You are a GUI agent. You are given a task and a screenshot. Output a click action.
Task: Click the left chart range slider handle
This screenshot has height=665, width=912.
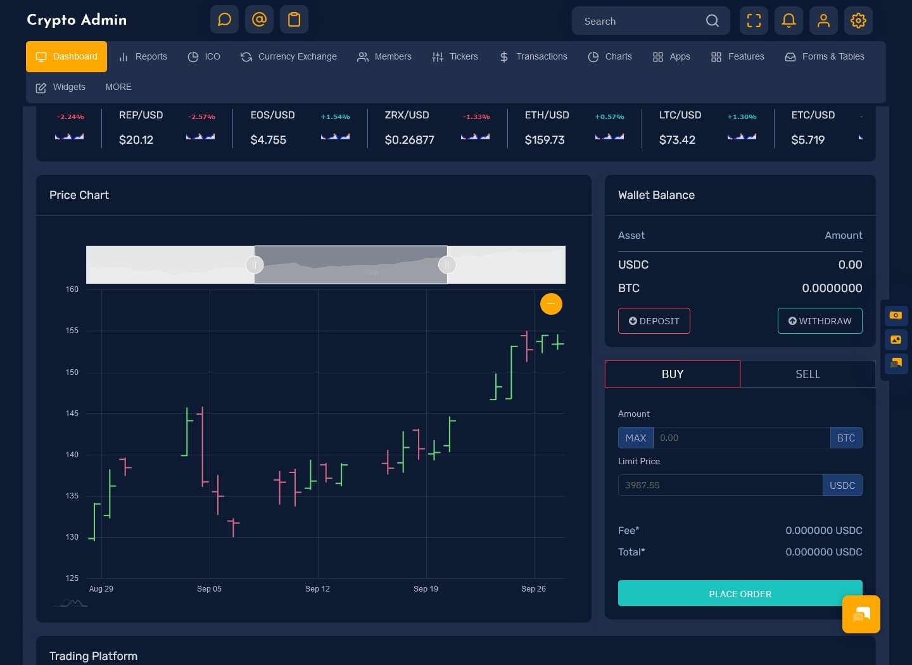tap(255, 265)
